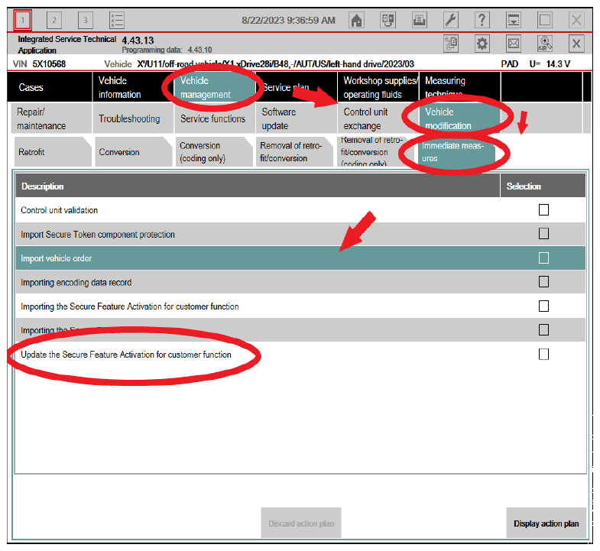Open the operation list icon beside tab 3

click(x=117, y=20)
